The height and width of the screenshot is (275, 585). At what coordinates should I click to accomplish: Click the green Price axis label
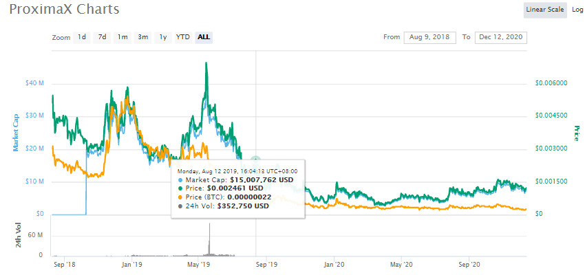577,133
